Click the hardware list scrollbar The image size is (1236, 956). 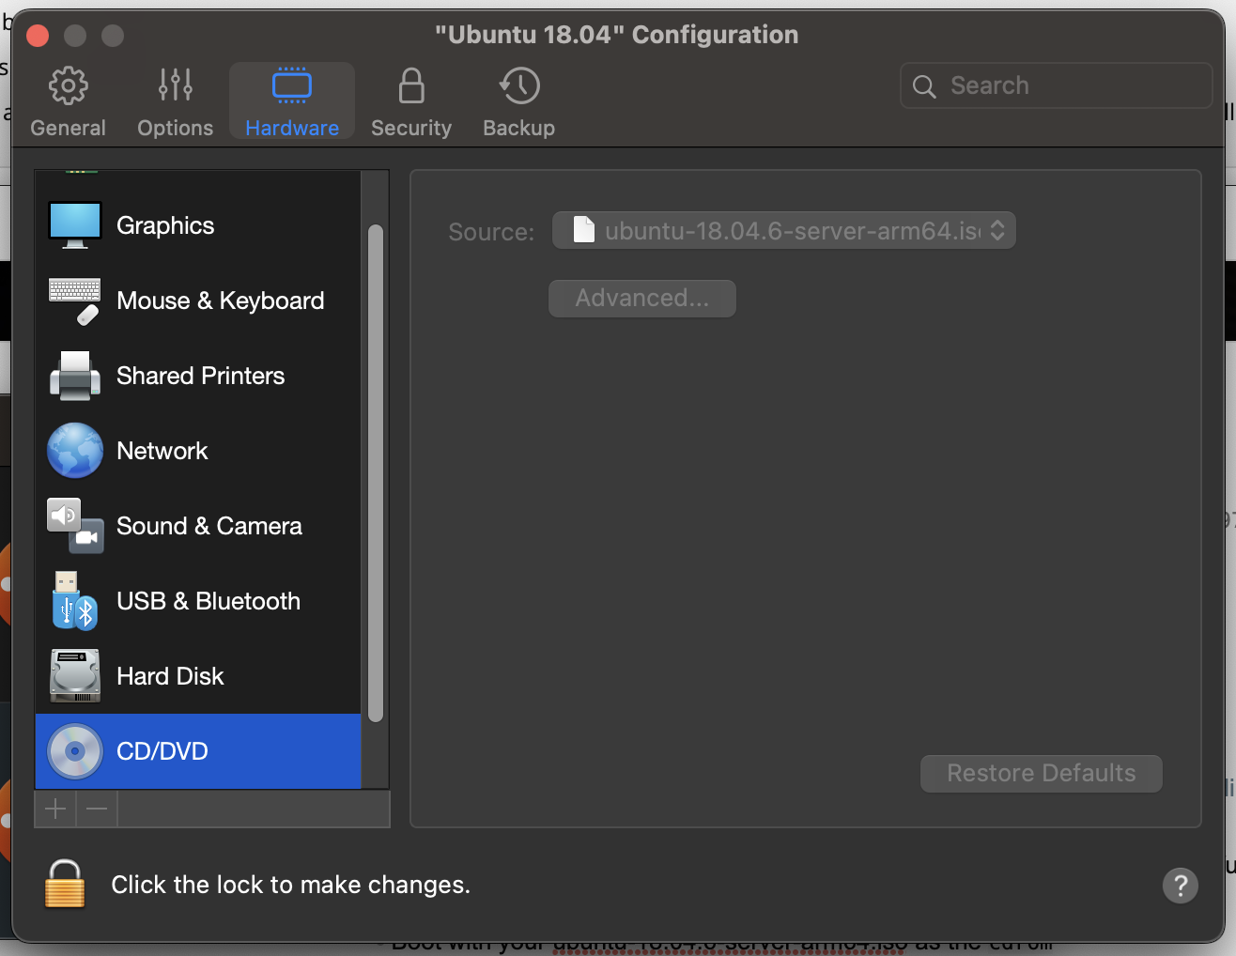pyautogui.click(x=376, y=473)
